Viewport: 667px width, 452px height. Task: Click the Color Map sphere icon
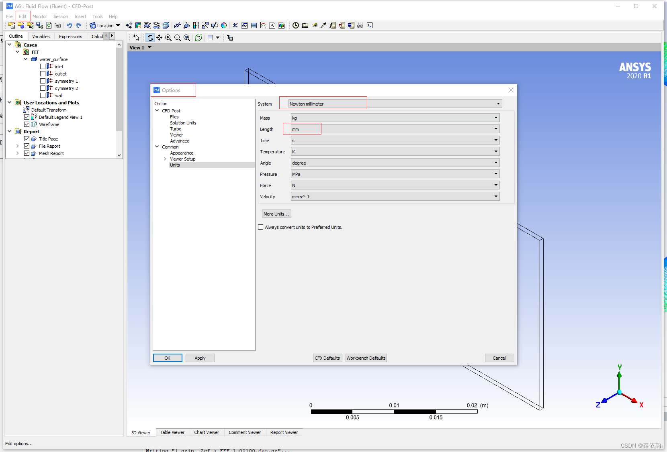coord(224,25)
